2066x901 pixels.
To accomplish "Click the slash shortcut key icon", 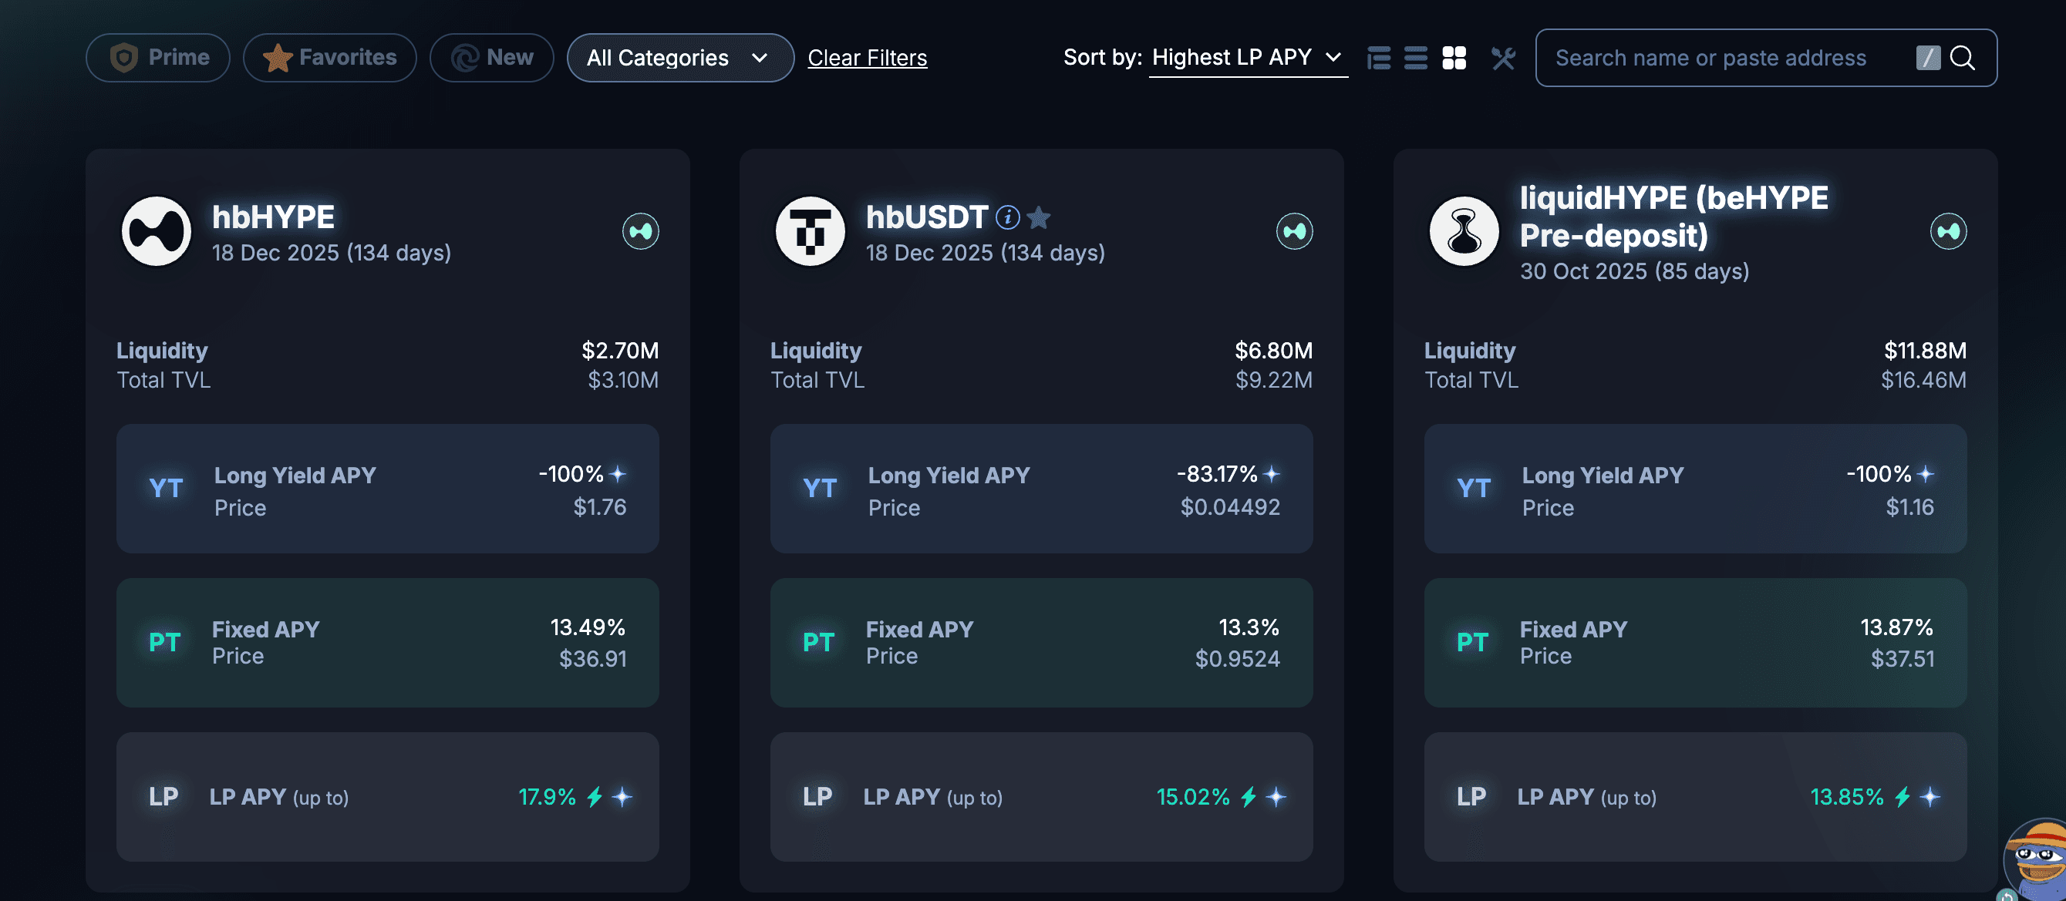I will [x=1928, y=58].
